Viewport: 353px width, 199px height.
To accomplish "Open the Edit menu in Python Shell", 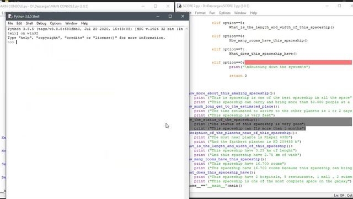I will [x=19, y=23].
